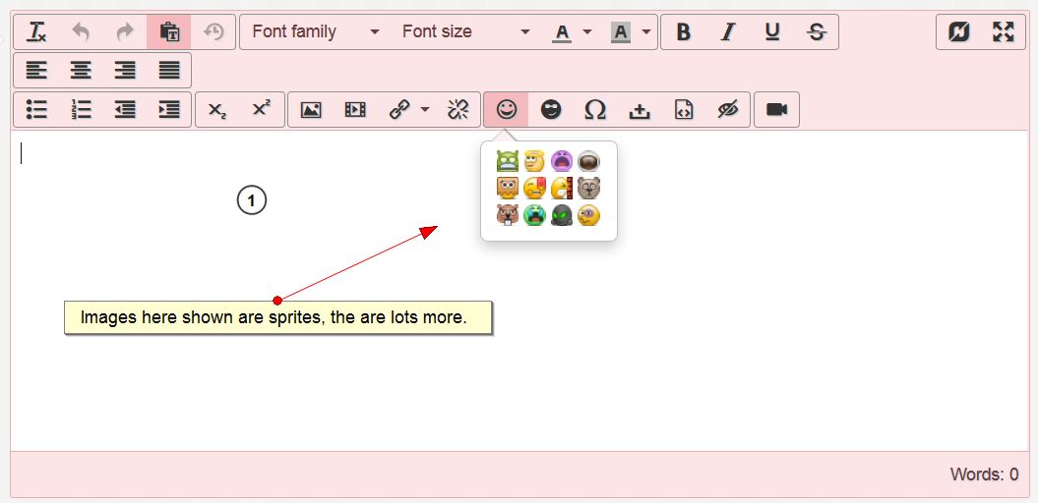Expand the insert link dropdown arrow

pyautogui.click(x=425, y=110)
